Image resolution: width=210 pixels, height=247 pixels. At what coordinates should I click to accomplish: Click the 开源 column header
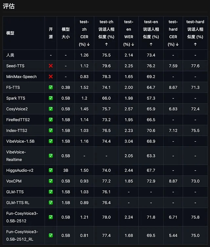(x=51, y=33)
